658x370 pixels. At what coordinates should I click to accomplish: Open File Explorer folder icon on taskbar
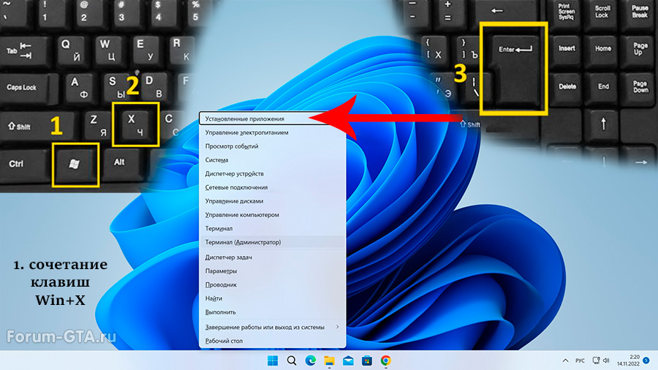[330, 360]
